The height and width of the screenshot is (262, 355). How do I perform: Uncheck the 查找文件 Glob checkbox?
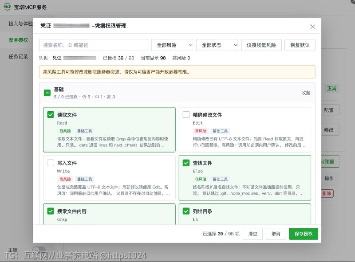point(186,163)
